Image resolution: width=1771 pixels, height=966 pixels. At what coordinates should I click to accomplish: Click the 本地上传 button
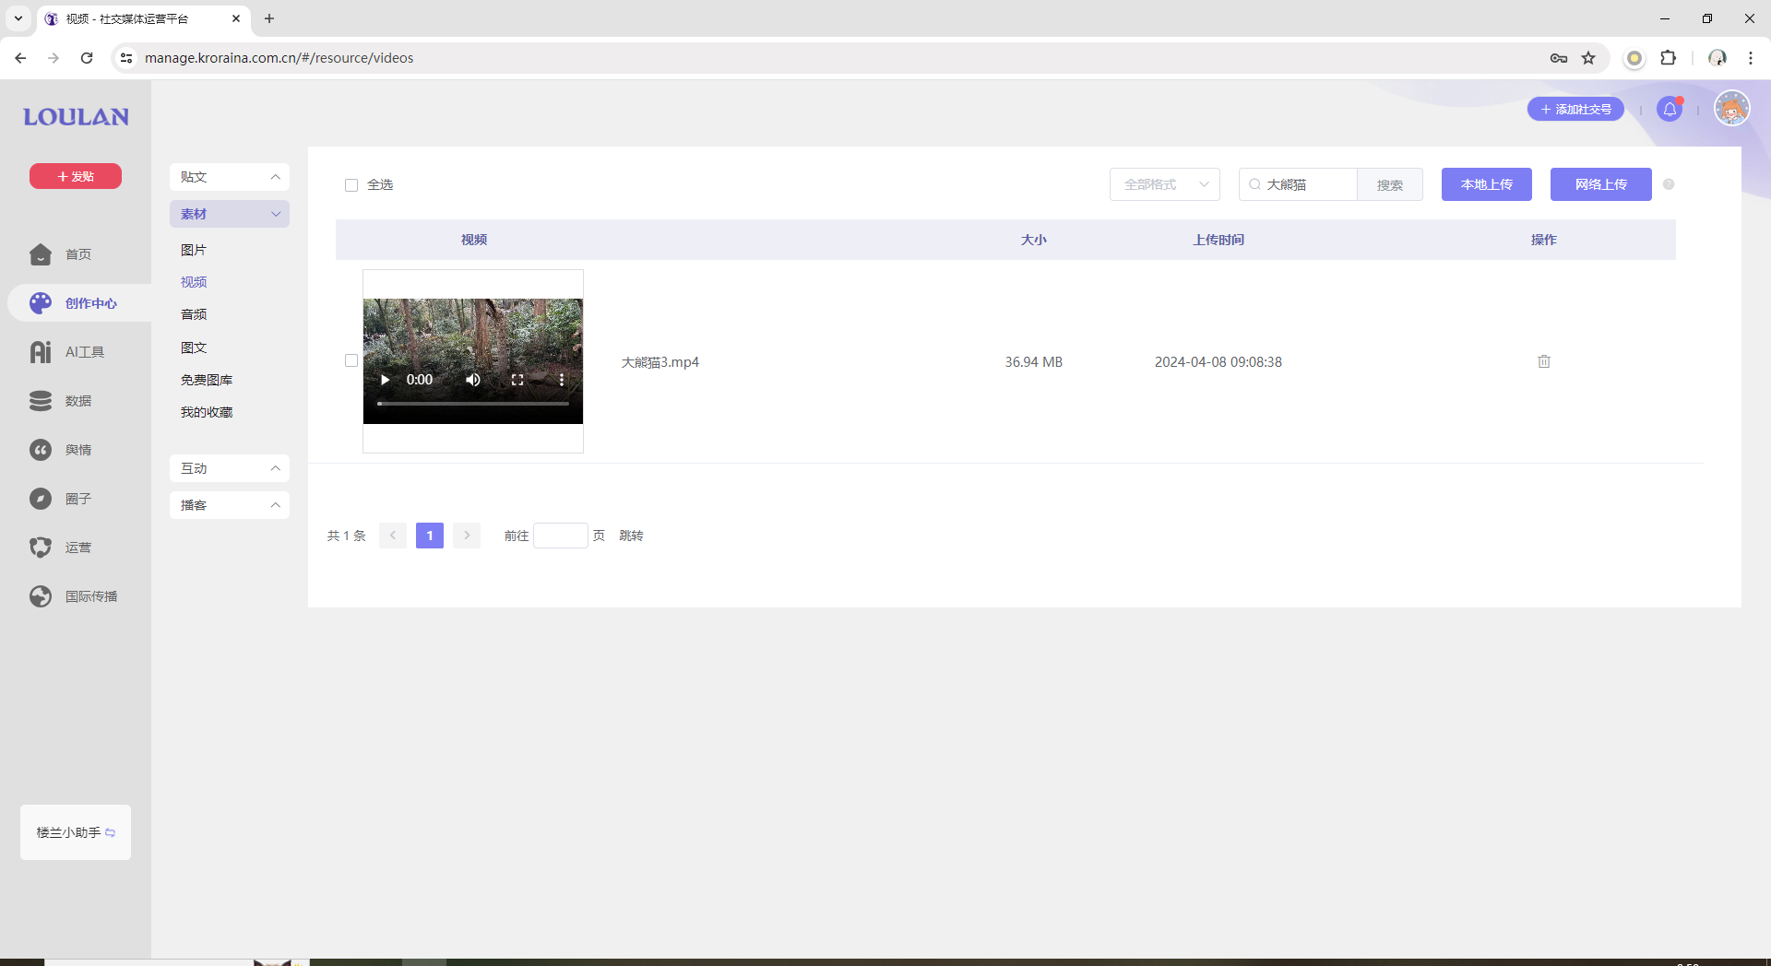pyautogui.click(x=1486, y=184)
